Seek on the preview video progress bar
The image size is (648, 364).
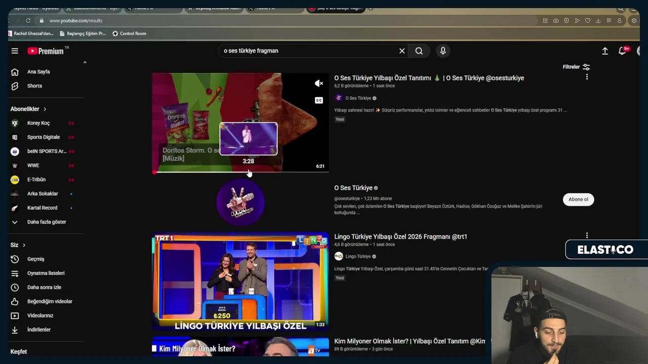coord(241,172)
